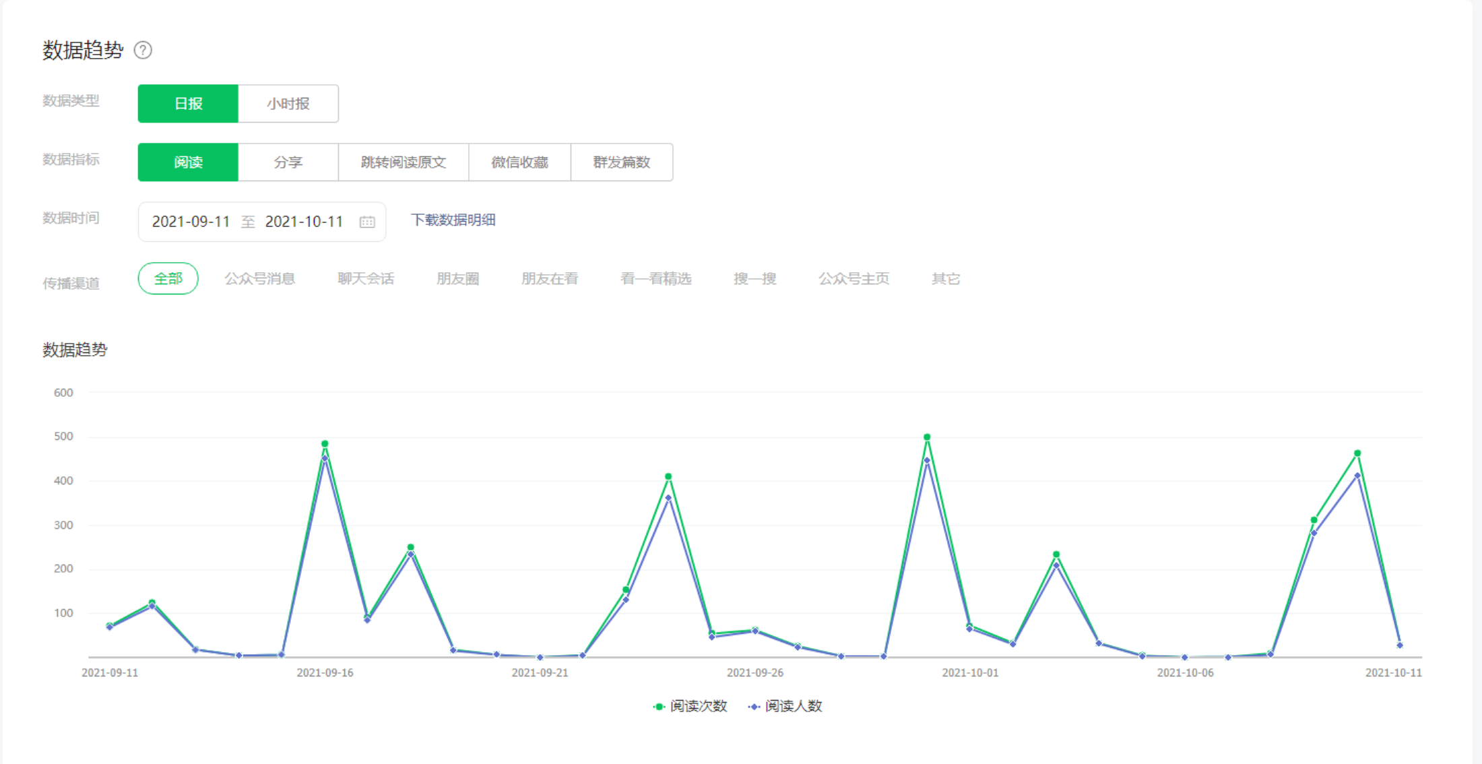Filter by 聊天会话 channel
This screenshot has height=764, width=1482.
pos(366,279)
